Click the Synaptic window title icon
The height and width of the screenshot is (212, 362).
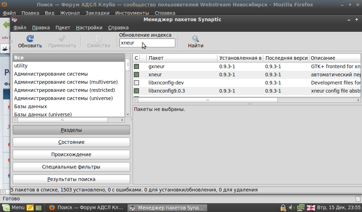14,19
